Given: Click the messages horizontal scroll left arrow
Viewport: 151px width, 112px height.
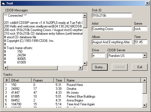Looking at the screenshot, I should pyautogui.click(x=6, y=68).
